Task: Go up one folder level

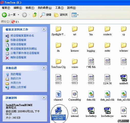Action: pos(35,15)
